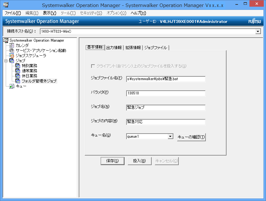Select the ジョブ tree item label
Image resolution: width=266 pixels, height=201 pixels.
(20, 61)
